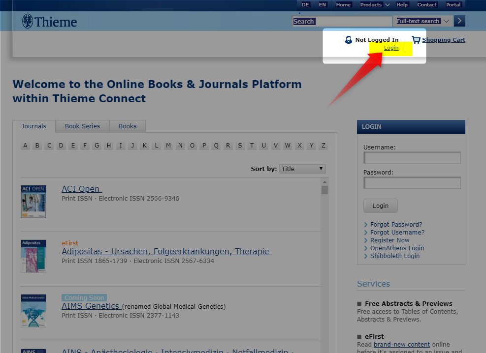Filter journals by letter H
Screen dimensions: 486x353
point(109,146)
